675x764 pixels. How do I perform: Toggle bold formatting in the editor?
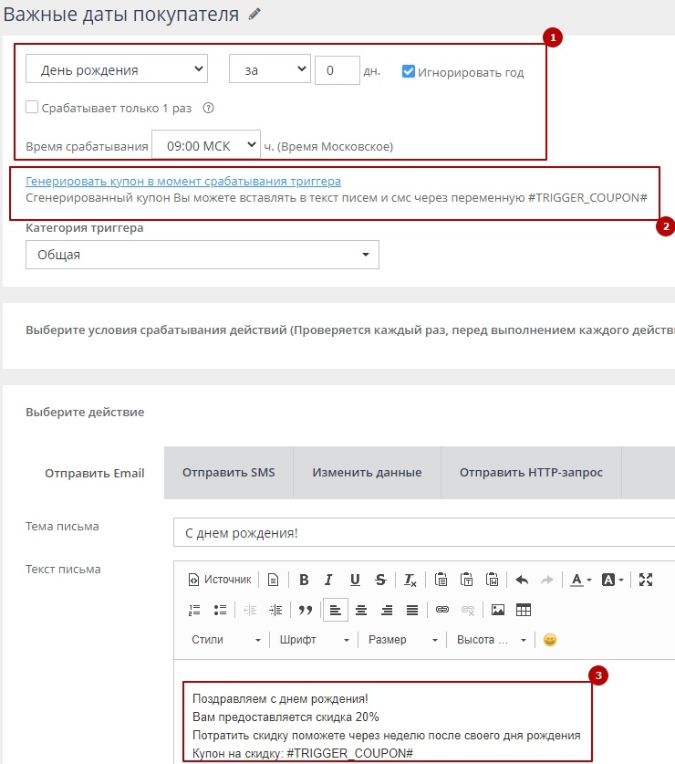304,580
